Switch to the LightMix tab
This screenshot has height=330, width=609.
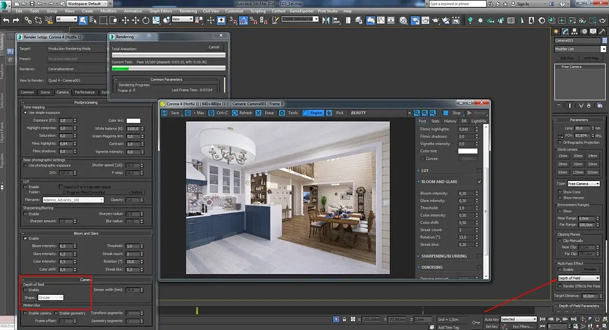tap(478, 121)
